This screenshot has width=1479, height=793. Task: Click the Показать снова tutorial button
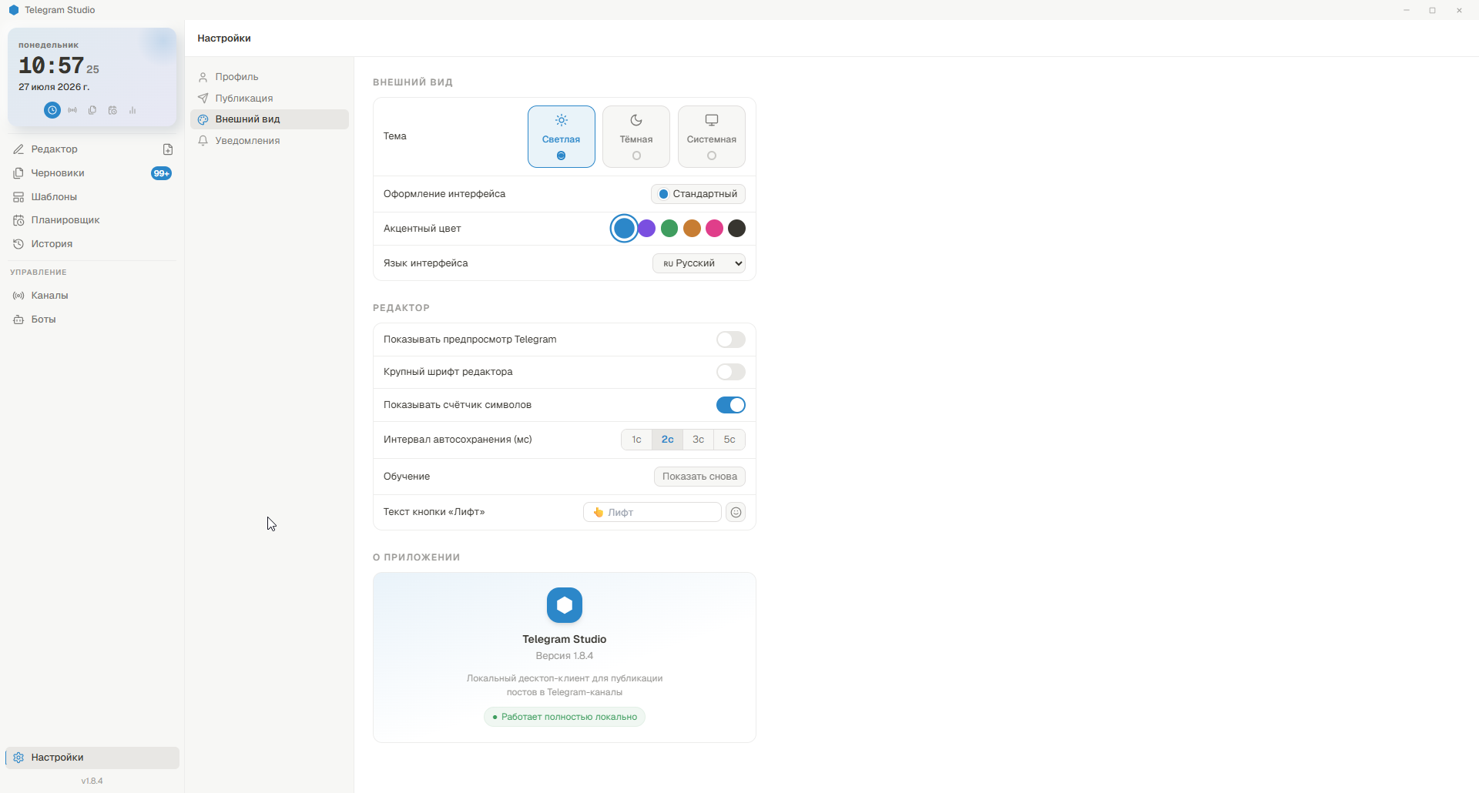(700, 477)
